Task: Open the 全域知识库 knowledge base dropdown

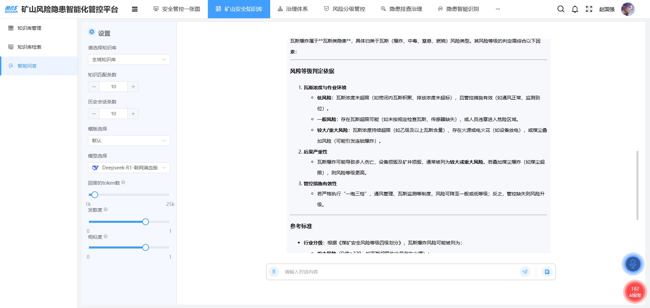Action: [129, 60]
